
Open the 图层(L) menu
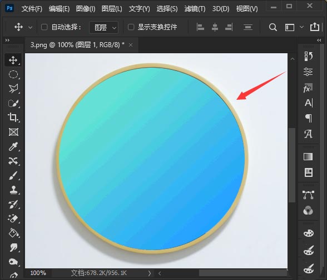(x=112, y=9)
